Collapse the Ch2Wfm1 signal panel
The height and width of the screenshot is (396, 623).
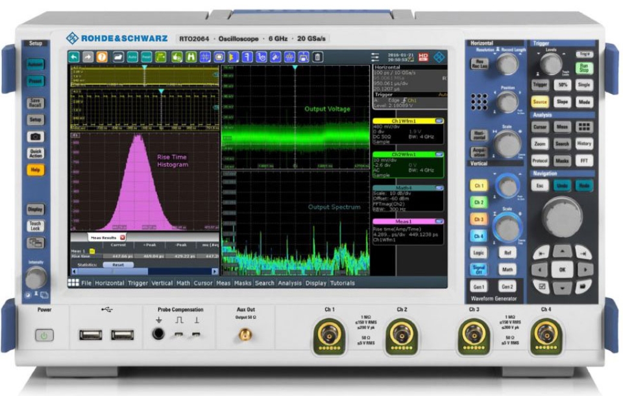click(439, 155)
